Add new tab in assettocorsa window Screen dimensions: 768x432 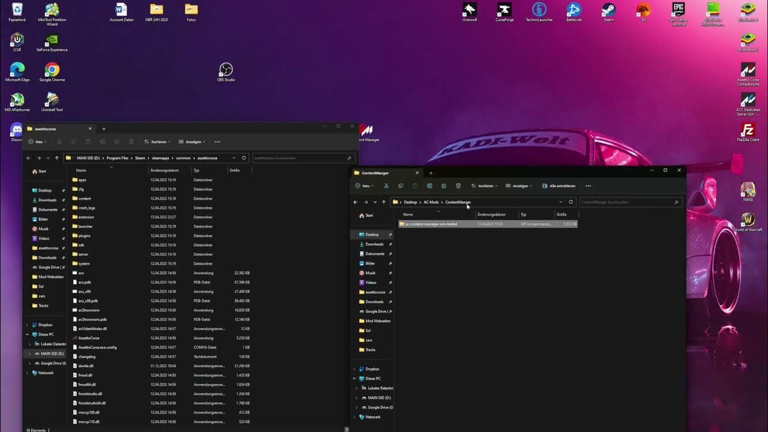(x=104, y=128)
